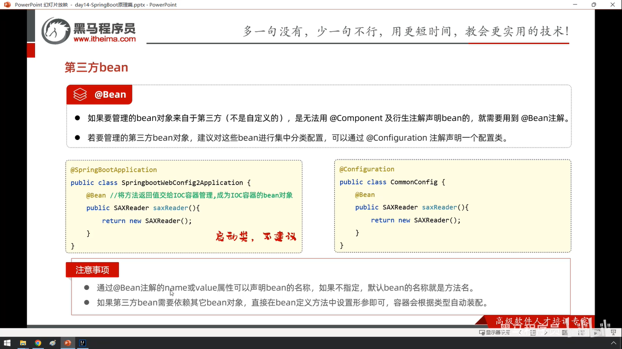Click @Configuration annotation in right code
The width and height of the screenshot is (622, 349).
[x=367, y=169]
